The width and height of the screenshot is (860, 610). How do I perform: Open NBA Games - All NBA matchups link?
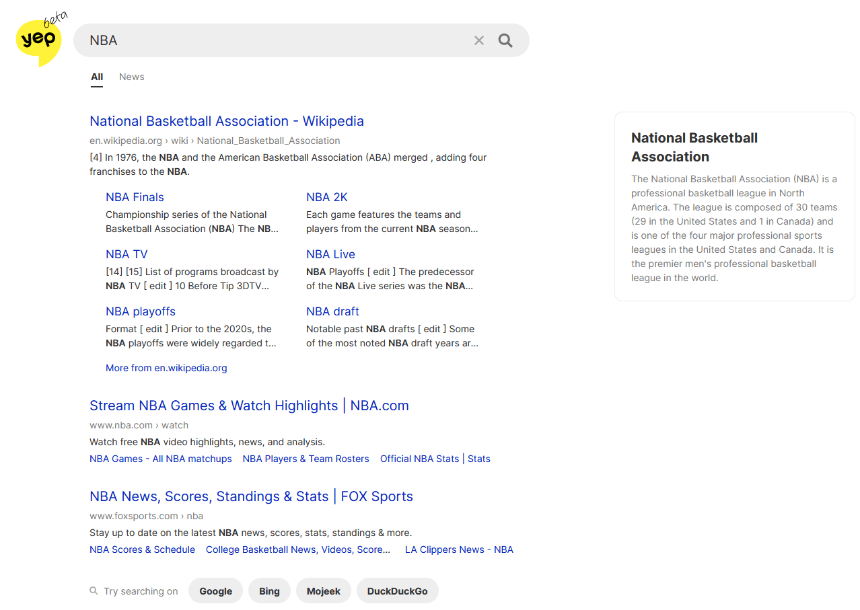point(161,459)
